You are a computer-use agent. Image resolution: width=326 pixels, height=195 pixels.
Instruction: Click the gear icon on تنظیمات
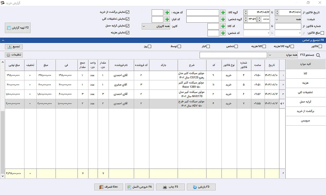click(8, 55)
